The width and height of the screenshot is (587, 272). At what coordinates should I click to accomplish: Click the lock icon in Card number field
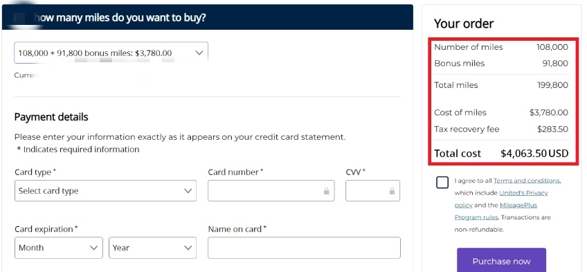point(327,191)
